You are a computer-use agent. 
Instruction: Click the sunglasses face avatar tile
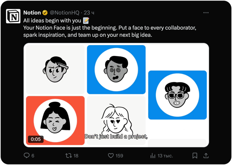point(177,95)
